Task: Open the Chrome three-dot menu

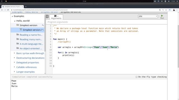Action: (177, 10)
